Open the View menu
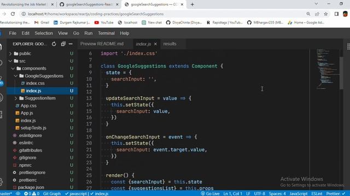 63,33
